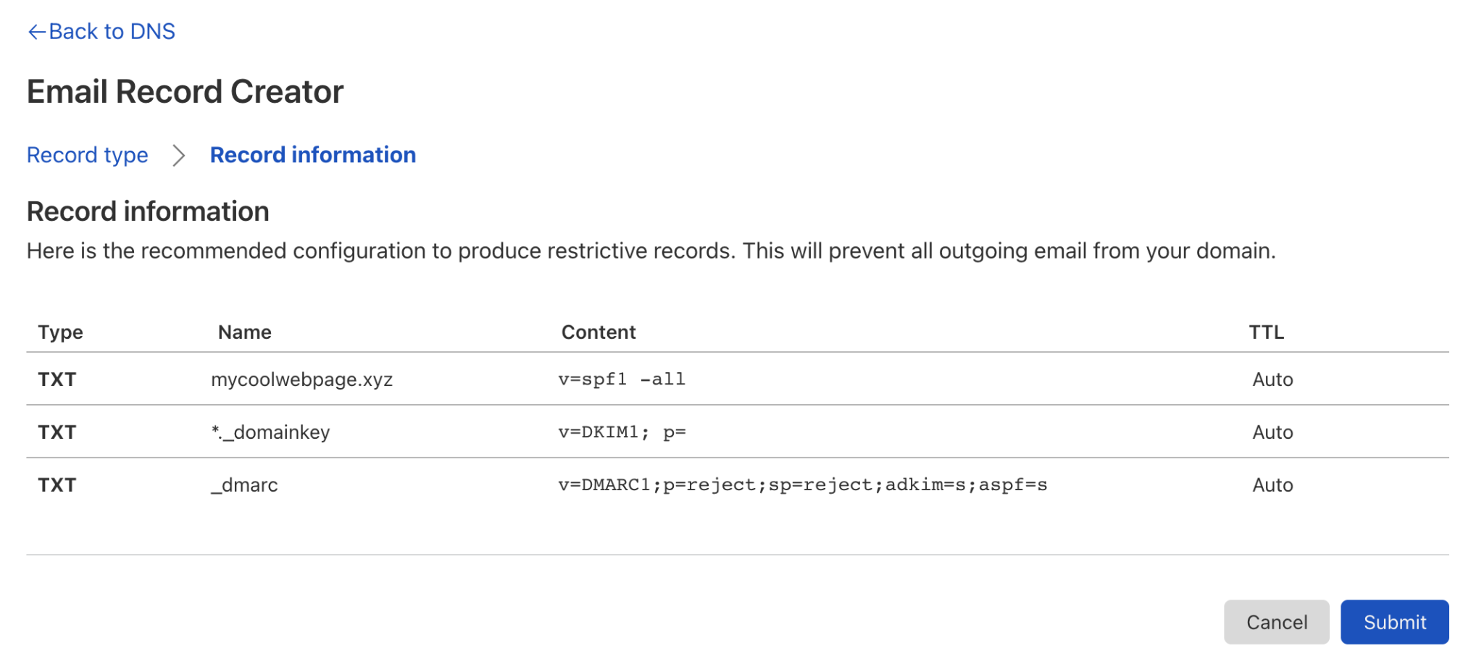Click the Email Record Creator page heading

pyautogui.click(x=185, y=92)
